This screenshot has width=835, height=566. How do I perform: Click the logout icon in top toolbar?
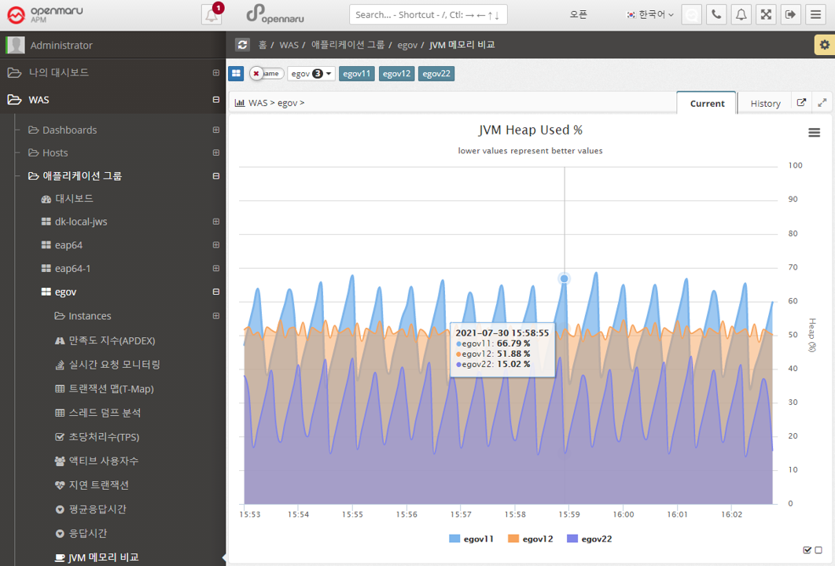[x=791, y=15]
